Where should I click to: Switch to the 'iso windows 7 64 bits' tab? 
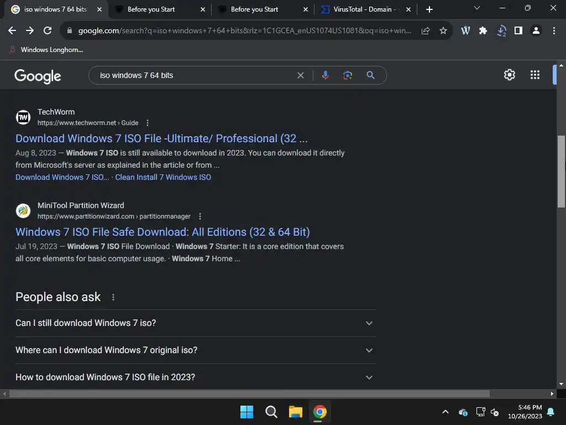[x=56, y=9]
